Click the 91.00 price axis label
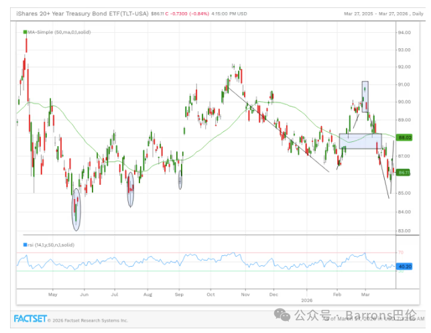Viewport: 431px width, 333px height. pyautogui.click(x=404, y=84)
